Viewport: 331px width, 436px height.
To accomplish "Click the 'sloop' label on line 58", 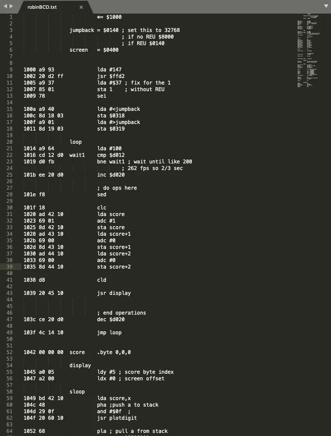I will tap(77, 392).
